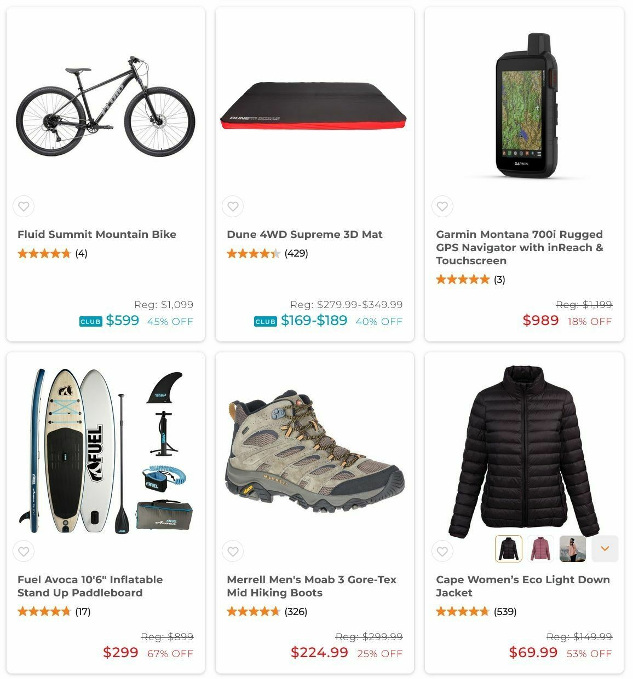Viewport: 633px width, 679px height.
Task: View the mountain bike product image
Action: click(x=106, y=106)
